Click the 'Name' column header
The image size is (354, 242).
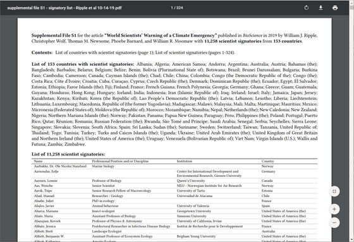click(38, 161)
